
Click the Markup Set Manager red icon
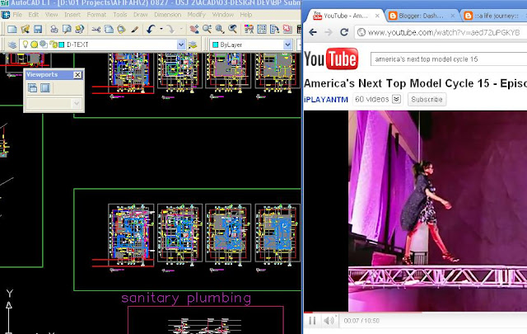[287, 30]
